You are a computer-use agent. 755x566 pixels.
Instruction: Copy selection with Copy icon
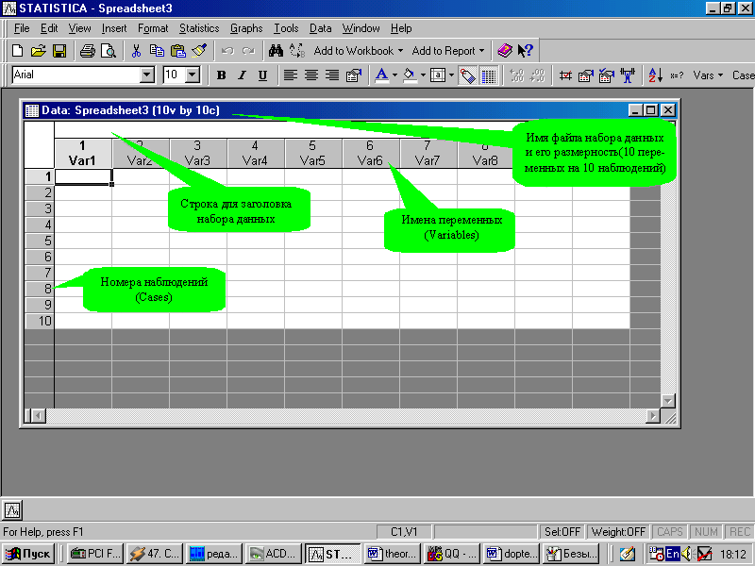pyautogui.click(x=157, y=51)
